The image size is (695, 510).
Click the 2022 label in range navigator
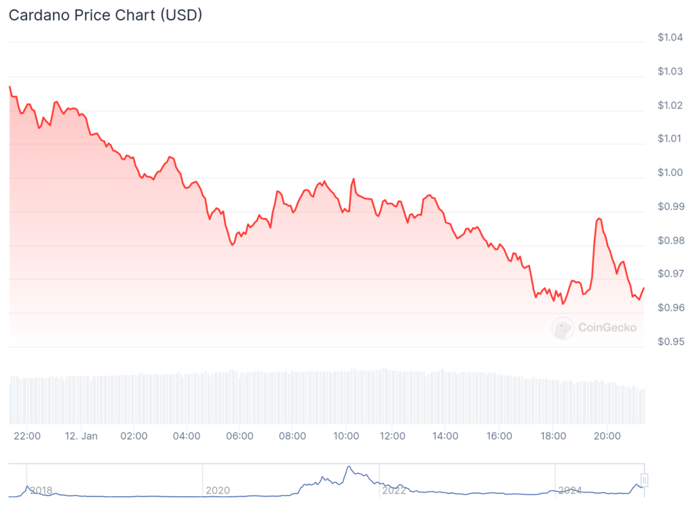pyautogui.click(x=394, y=490)
